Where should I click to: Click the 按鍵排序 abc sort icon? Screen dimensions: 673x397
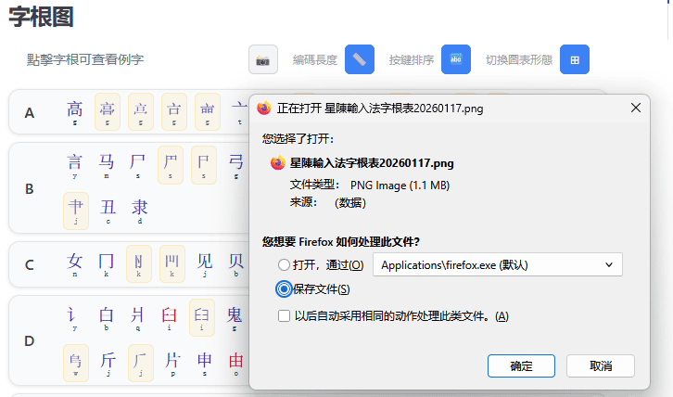(456, 59)
